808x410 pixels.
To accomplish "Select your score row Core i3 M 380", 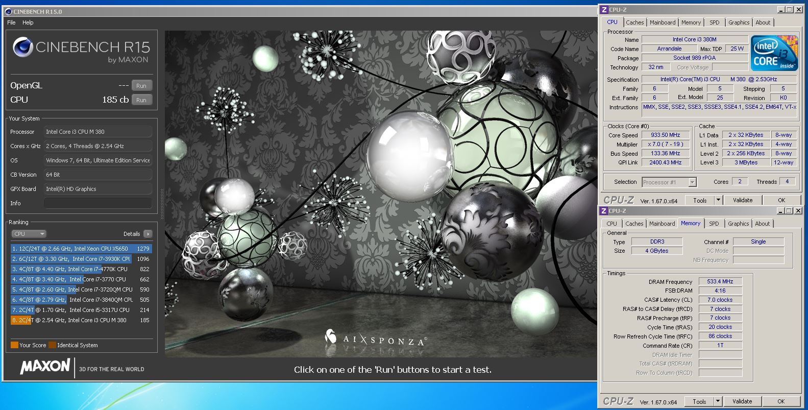I will 81,320.
